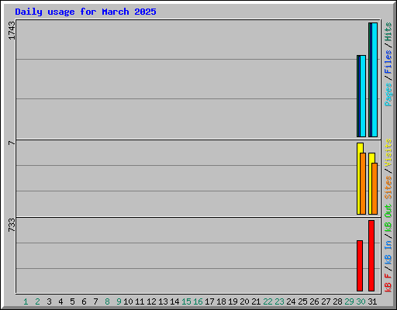Choose the day 28 axis number

337,301
